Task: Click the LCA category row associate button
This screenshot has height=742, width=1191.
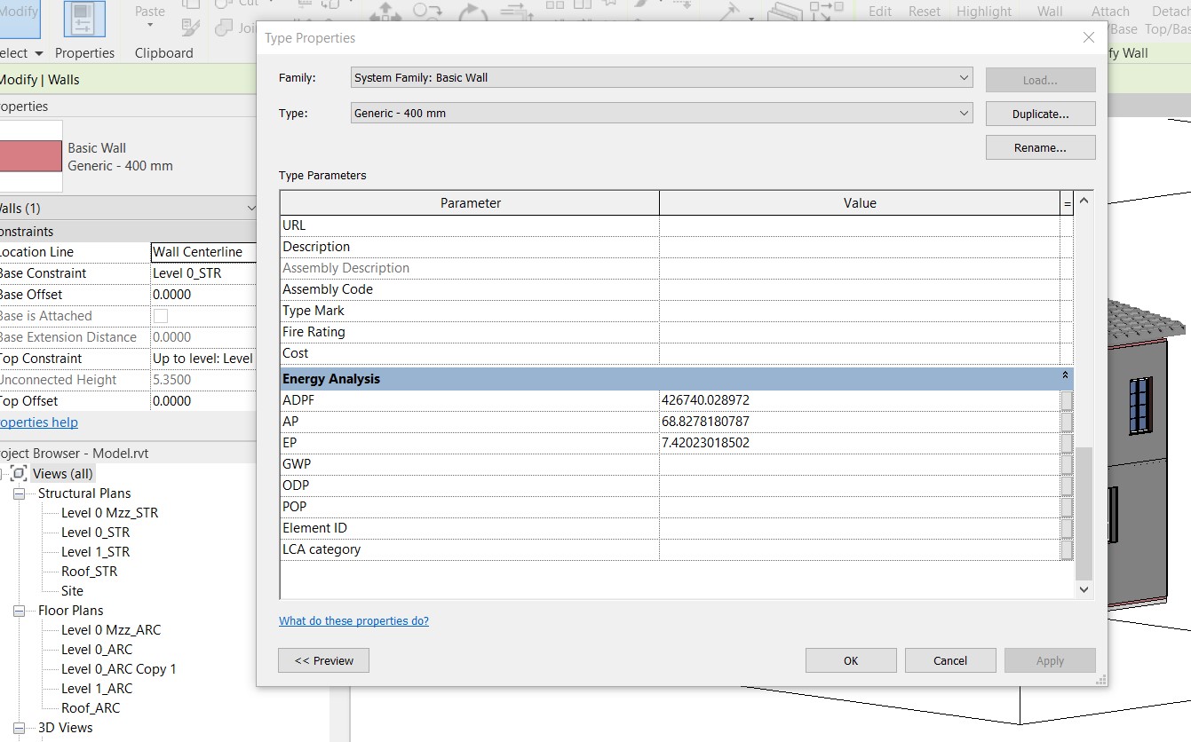Action: tap(1067, 549)
